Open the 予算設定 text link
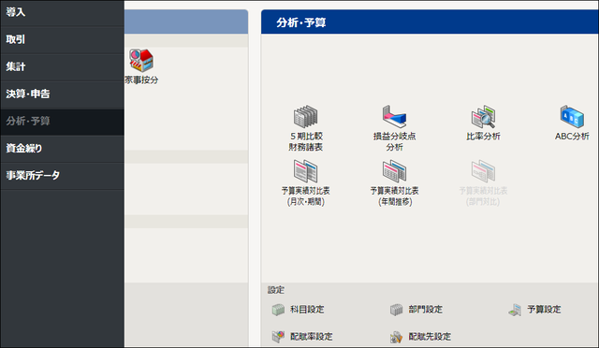This screenshot has height=348, width=599. tap(544, 310)
